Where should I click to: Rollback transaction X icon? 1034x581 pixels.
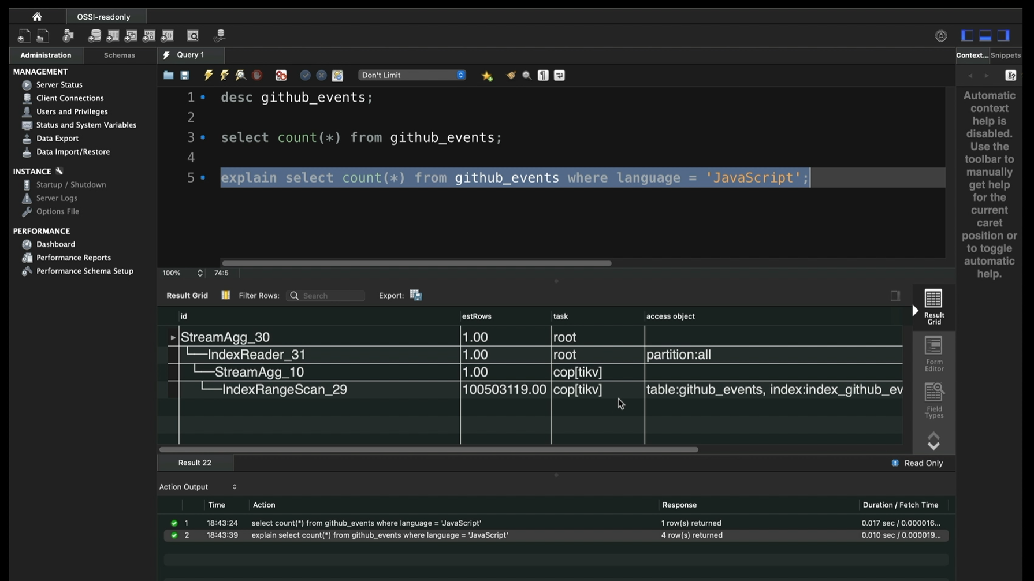pyautogui.click(x=321, y=75)
